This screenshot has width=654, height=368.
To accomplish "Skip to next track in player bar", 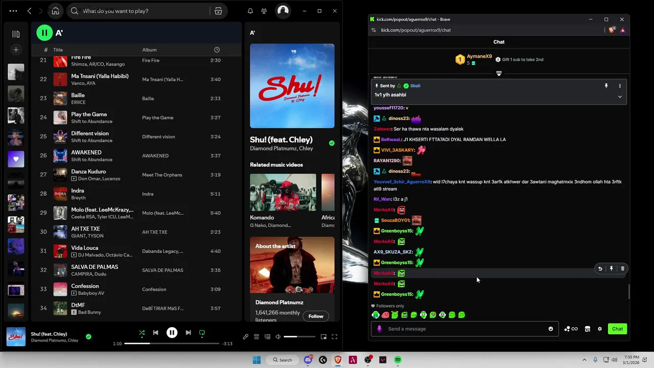I will (x=188, y=333).
